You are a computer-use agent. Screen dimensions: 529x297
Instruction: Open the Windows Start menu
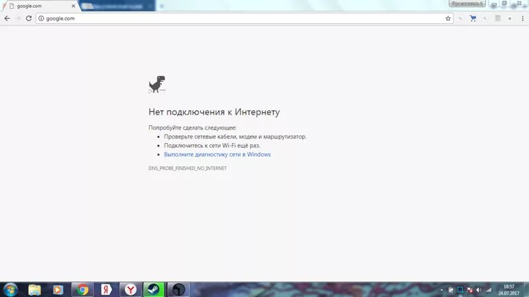(x=10, y=290)
